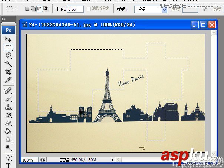
Task: Maximize the 24-13022G04S40-51.jpg document window
Action: [203, 25]
